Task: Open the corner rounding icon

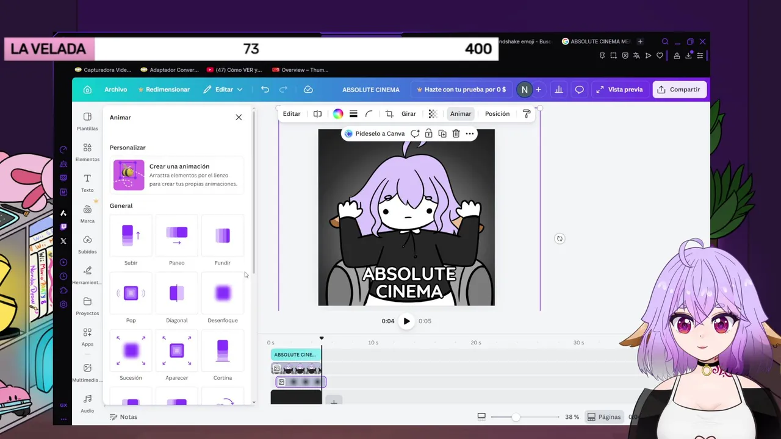Action: click(x=369, y=114)
